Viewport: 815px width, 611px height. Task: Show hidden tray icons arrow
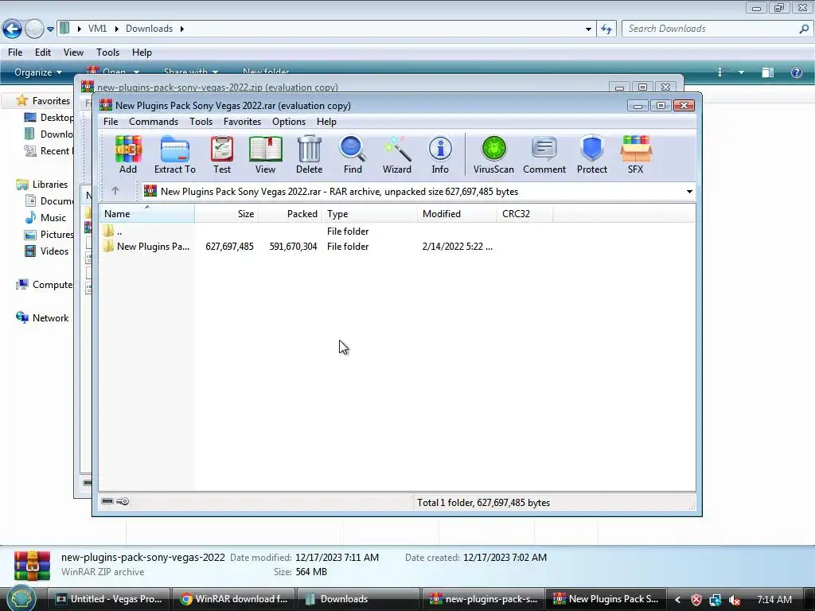pos(678,600)
